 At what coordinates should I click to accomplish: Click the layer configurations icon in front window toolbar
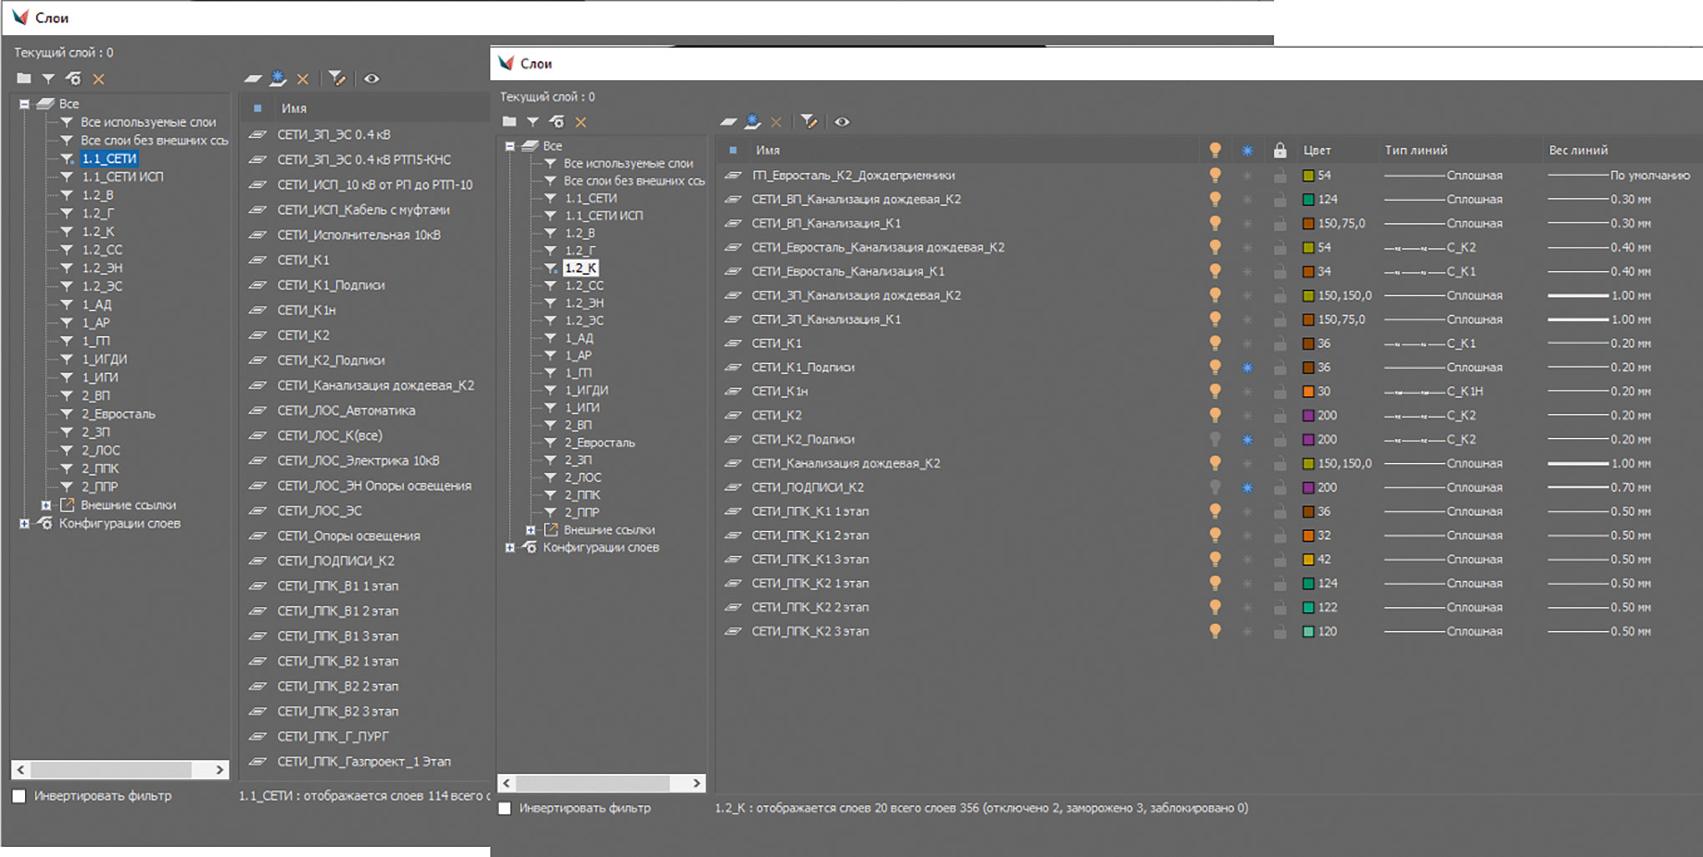[x=557, y=122]
